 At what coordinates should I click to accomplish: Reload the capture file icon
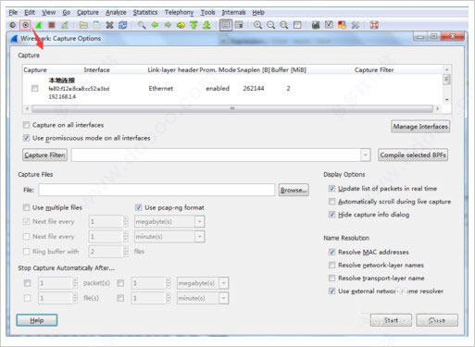pos(122,25)
